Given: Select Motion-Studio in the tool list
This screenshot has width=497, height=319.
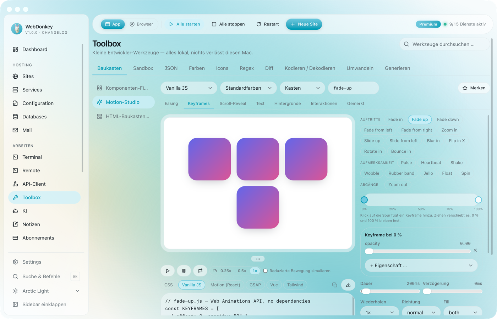Looking at the screenshot, I should point(124,102).
